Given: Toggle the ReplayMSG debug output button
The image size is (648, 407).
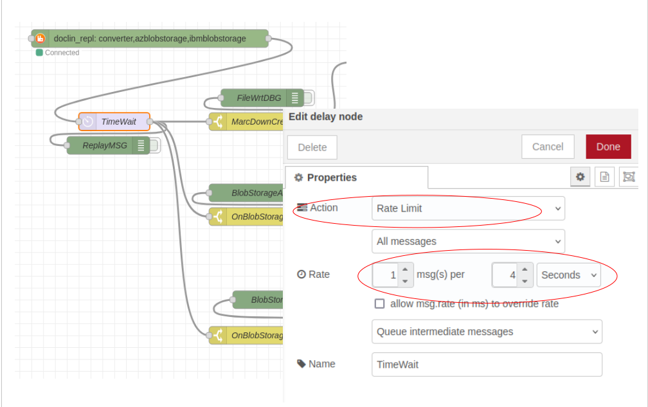Looking at the screenshot, I should [x=155, y=145].
